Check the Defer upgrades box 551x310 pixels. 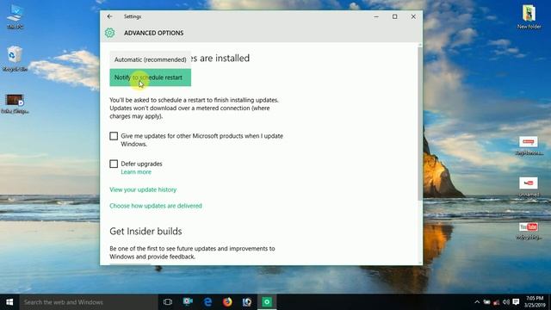[114, 164]
